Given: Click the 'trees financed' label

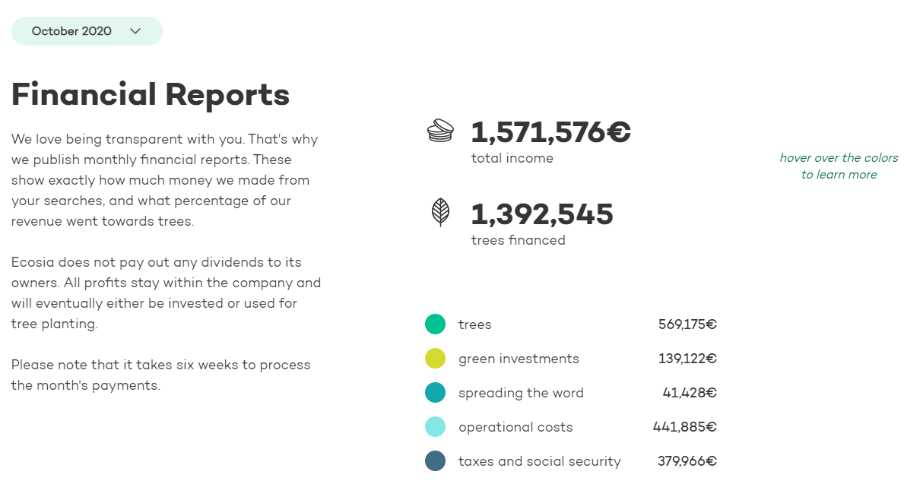Looking at the screenshot, I should tap(519, 240).
